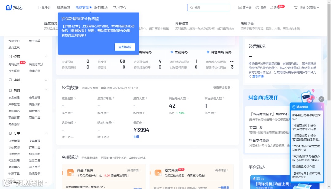The image size is (331, 189).
Task: Click the 抖店 logo icon
Action: (9, 8)
